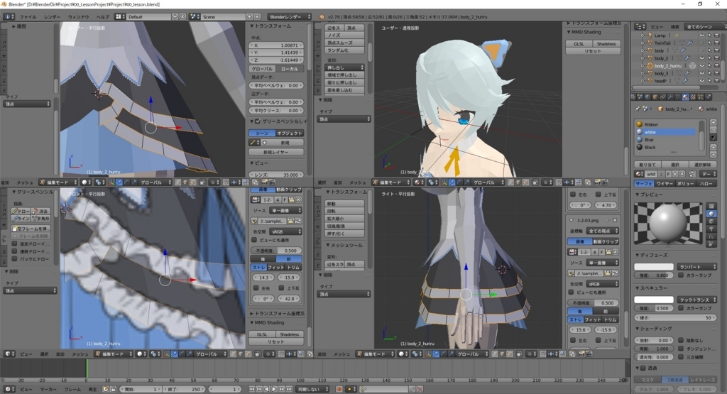Open the Material properties tab icon
Screen dimensions: 727x394
tap(685, 97)
